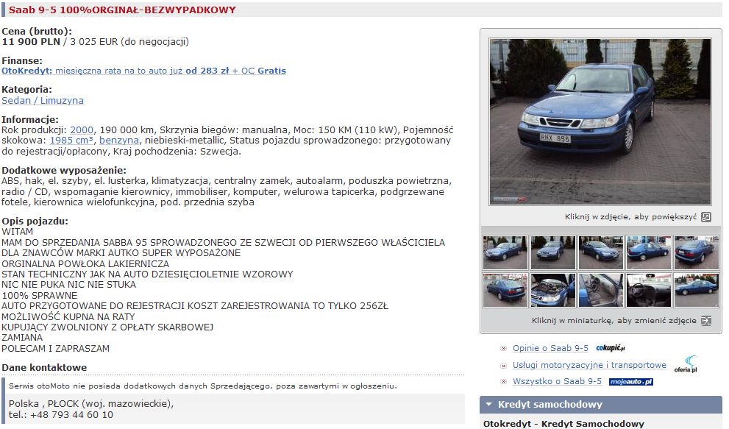Image resolution: width=729 pixels, height=429 pixels.
Task: Click the 1985 cm³ engine capacity link
Action: 71,141
